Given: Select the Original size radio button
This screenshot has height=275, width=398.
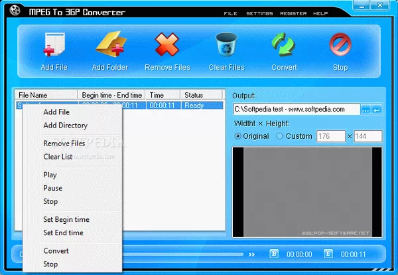Looking at the screenshot, I should [238, 136].
